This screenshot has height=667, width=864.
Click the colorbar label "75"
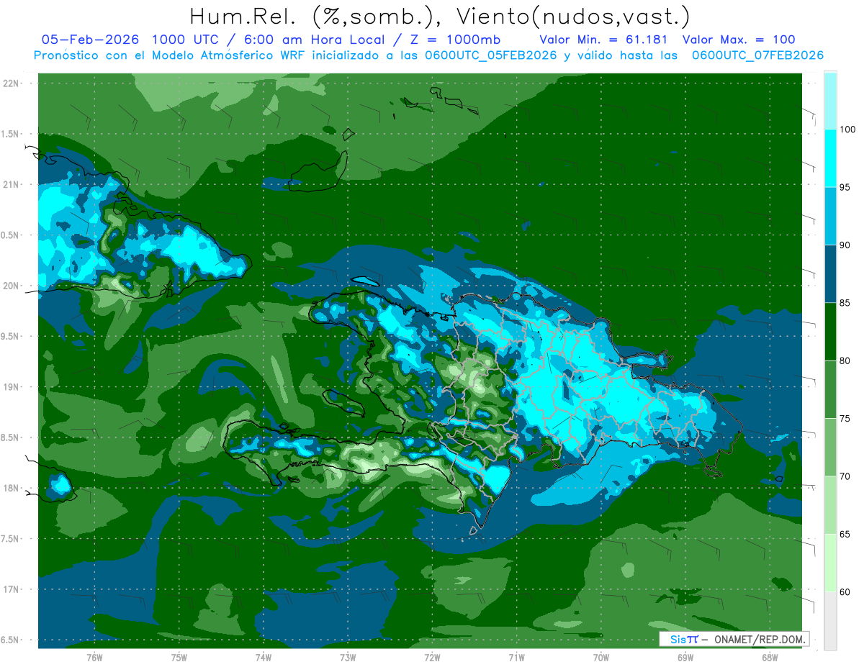pos(845,419)
